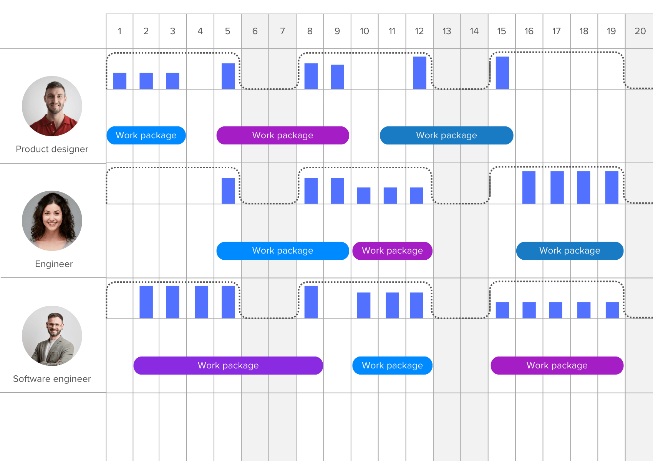Open Product designer's purple work package, days 5-9

point(283,135)
